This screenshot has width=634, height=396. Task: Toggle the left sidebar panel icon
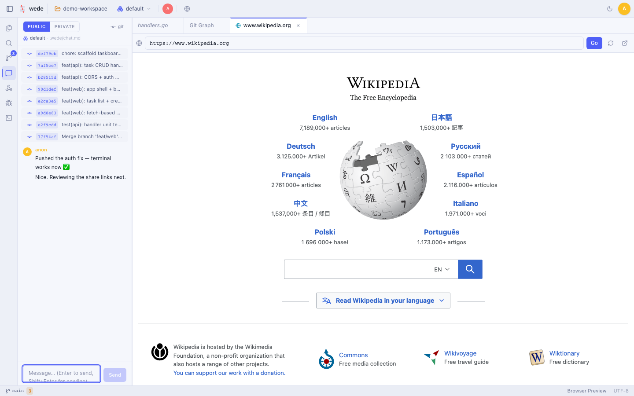(x=10, y=9)
